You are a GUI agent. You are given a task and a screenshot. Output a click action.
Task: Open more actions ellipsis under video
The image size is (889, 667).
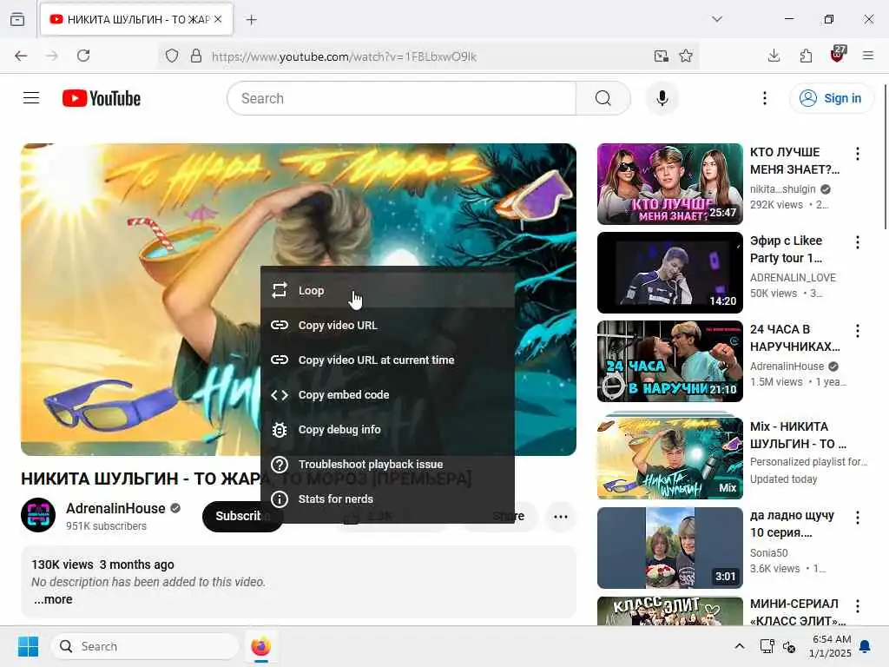tap(561, 517)
